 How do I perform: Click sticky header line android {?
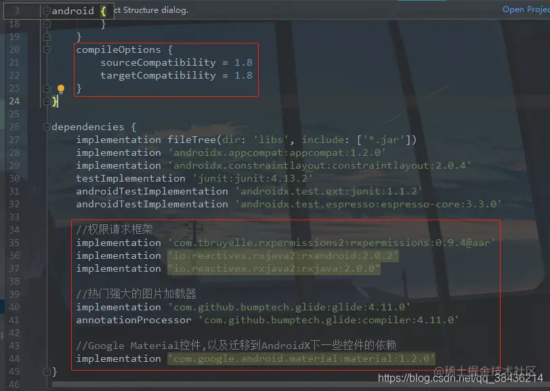pyautogui.click(x=58, y=12)
